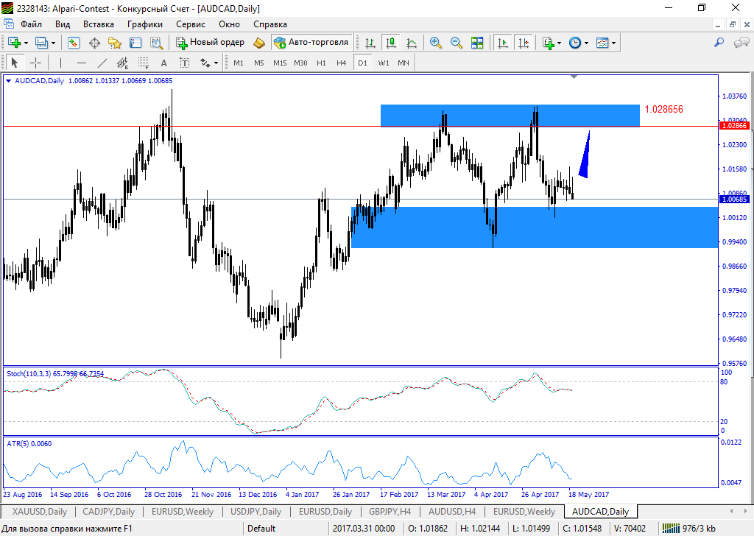Zoom in on the chart
The image size is (754, 536).
pyautogui.click(x=436, y=43)
